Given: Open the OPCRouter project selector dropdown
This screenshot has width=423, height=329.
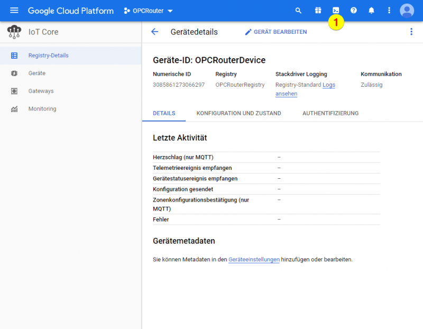Looking at the screenshot, I should (147, 11).
